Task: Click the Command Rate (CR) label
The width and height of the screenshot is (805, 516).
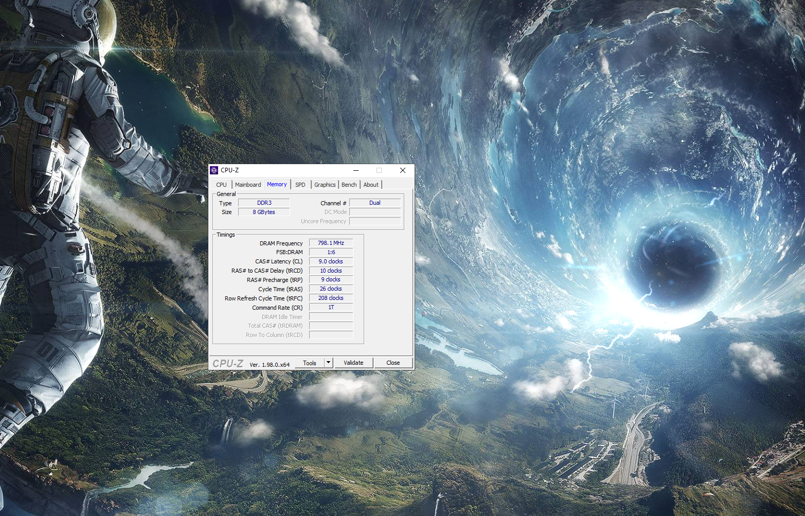Action: [277, 308]
